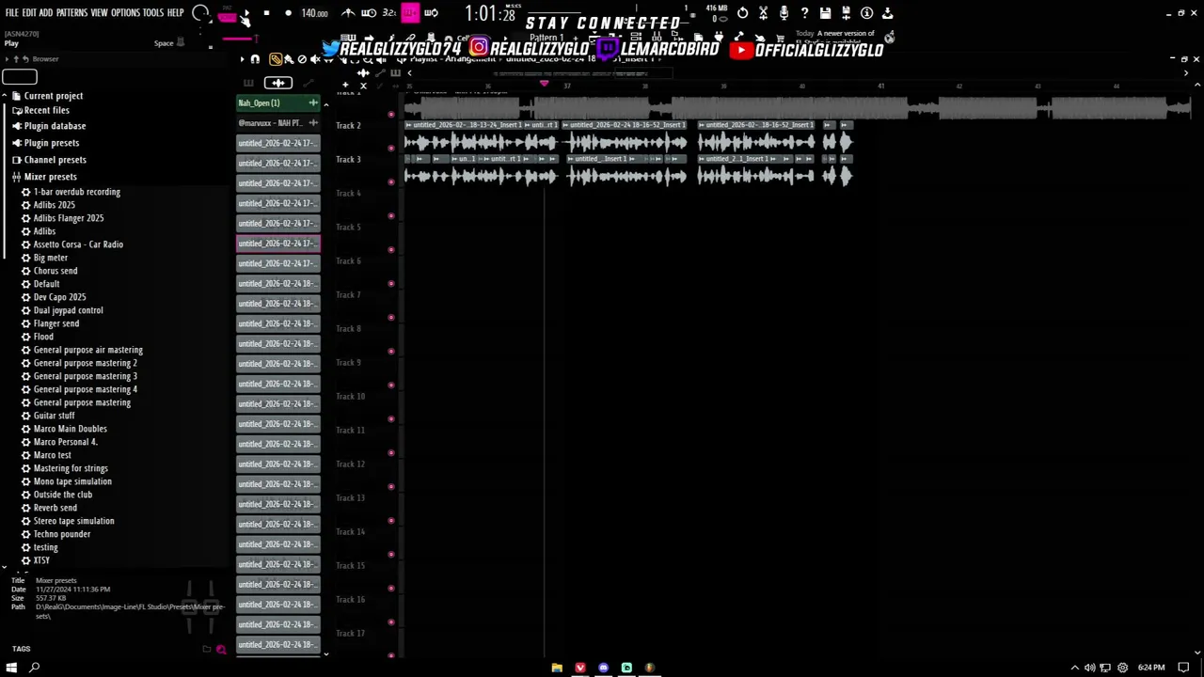The width and height of the screenshot is (1204, 677).
Task: Click the project info icon
Action: (866, 13)
